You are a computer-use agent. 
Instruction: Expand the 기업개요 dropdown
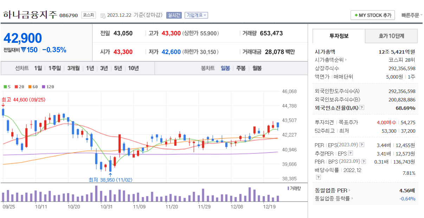[x=196, y=15]
